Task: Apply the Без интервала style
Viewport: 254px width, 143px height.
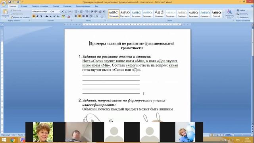Action: pos(125,14)
